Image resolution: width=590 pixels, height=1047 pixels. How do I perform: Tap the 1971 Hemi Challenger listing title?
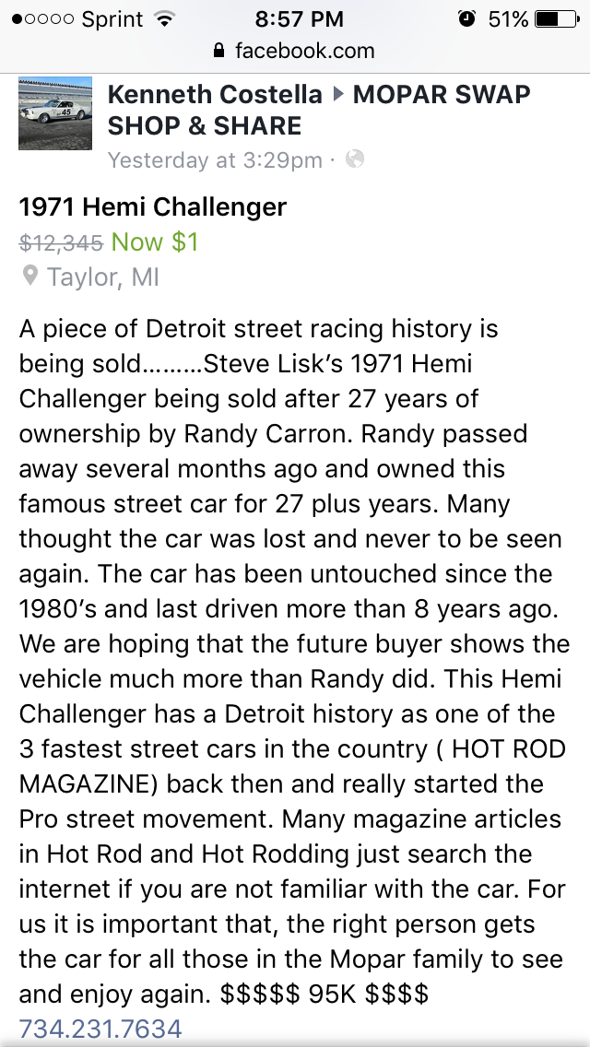tap(153, 206)
